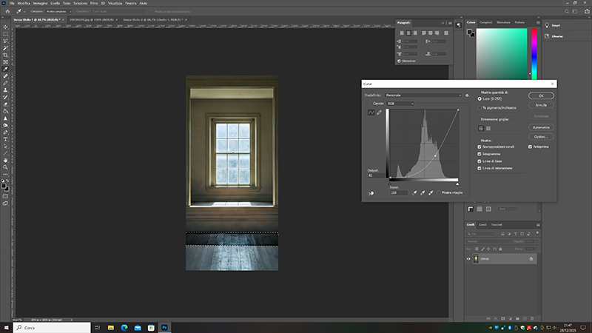This screenshot has width=592, height=333.
Task: Select the Paint Bucket tool
Action: [x=5, y=111]
